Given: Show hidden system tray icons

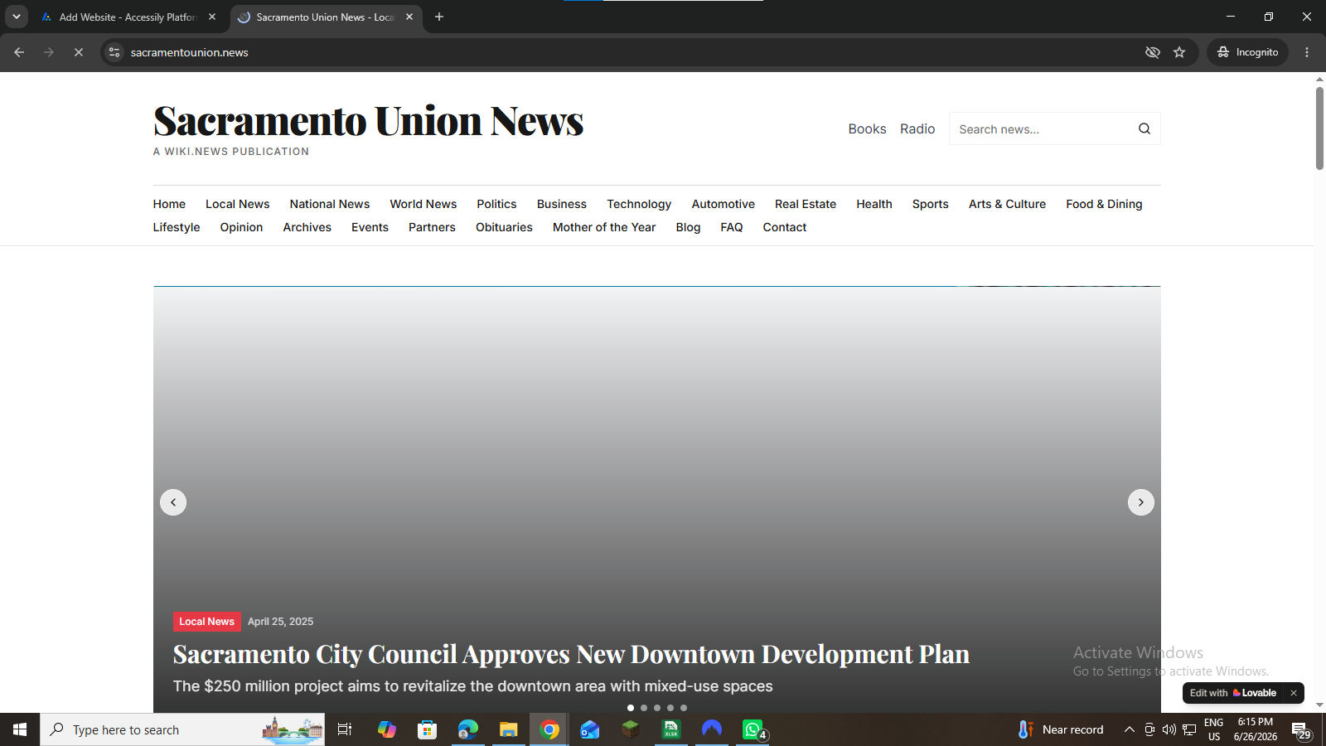Looking at the screenshot, I should 1129,729.
